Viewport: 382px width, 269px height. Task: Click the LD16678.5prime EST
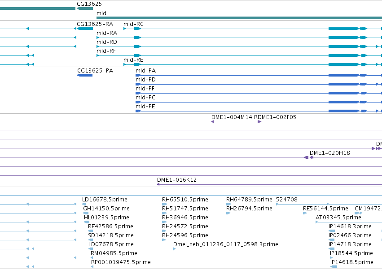tap(84, 204)
